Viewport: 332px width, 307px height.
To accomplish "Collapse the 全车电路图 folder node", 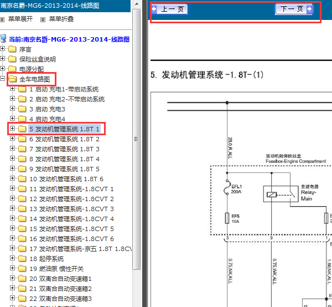I will tap(2, 79).
